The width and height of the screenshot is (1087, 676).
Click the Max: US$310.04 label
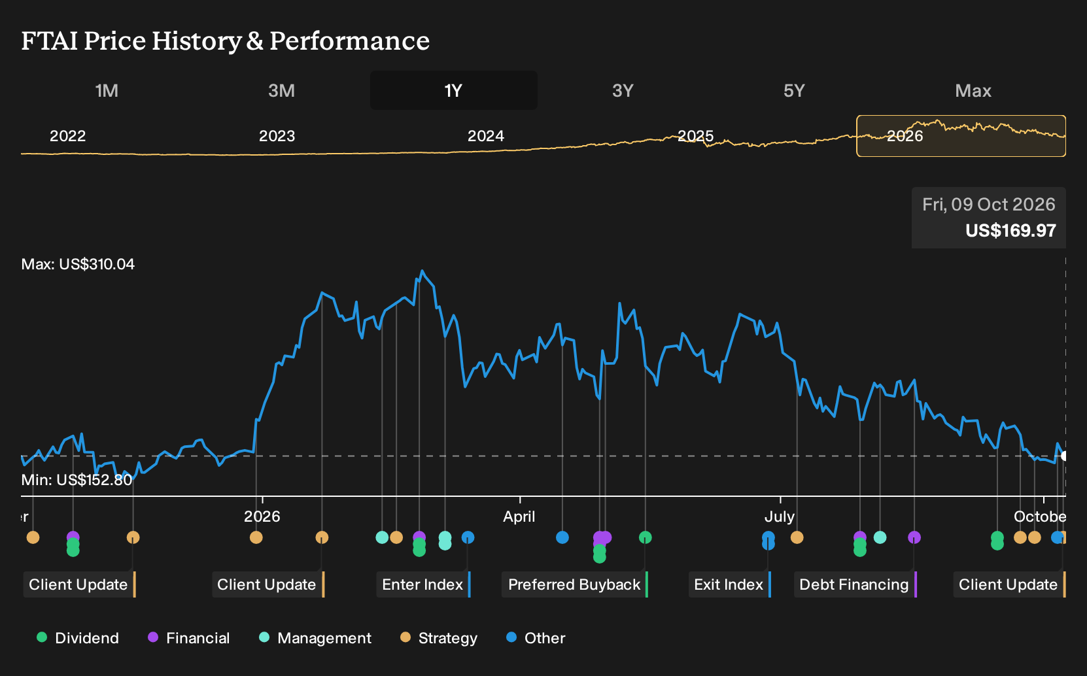click(x=78, y=264)
